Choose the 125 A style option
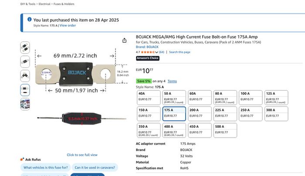 coord(276,98)
